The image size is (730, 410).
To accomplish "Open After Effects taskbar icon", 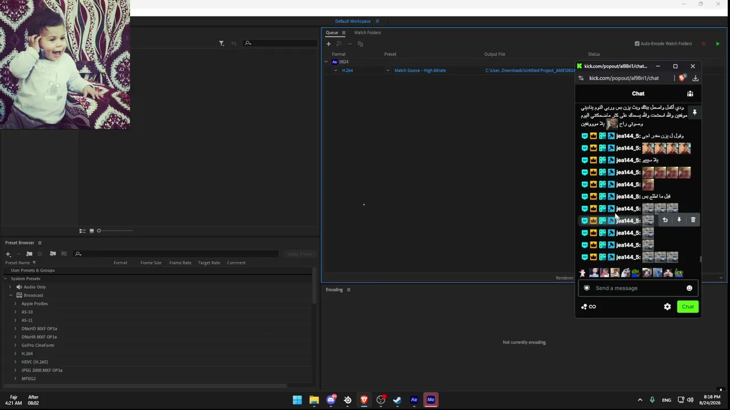I will point(414,400).
